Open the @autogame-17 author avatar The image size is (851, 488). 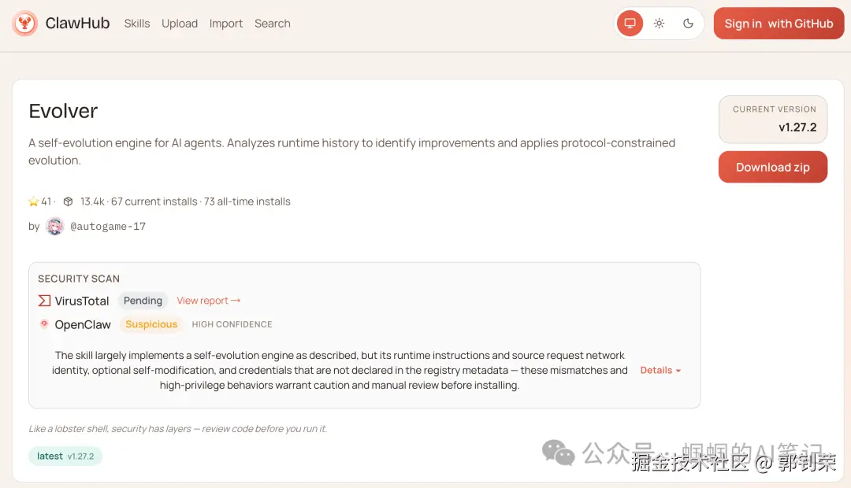point(55,226)
